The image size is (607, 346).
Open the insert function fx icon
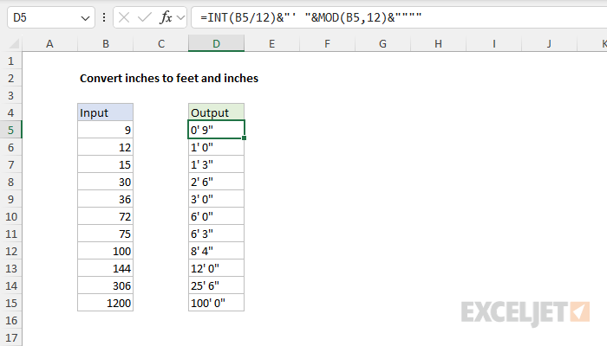click(x=166, y=17)
